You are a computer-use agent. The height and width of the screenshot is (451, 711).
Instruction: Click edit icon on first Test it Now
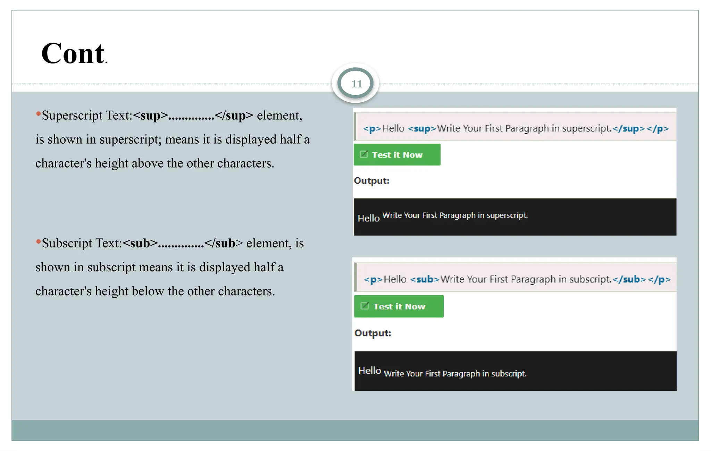363,154
